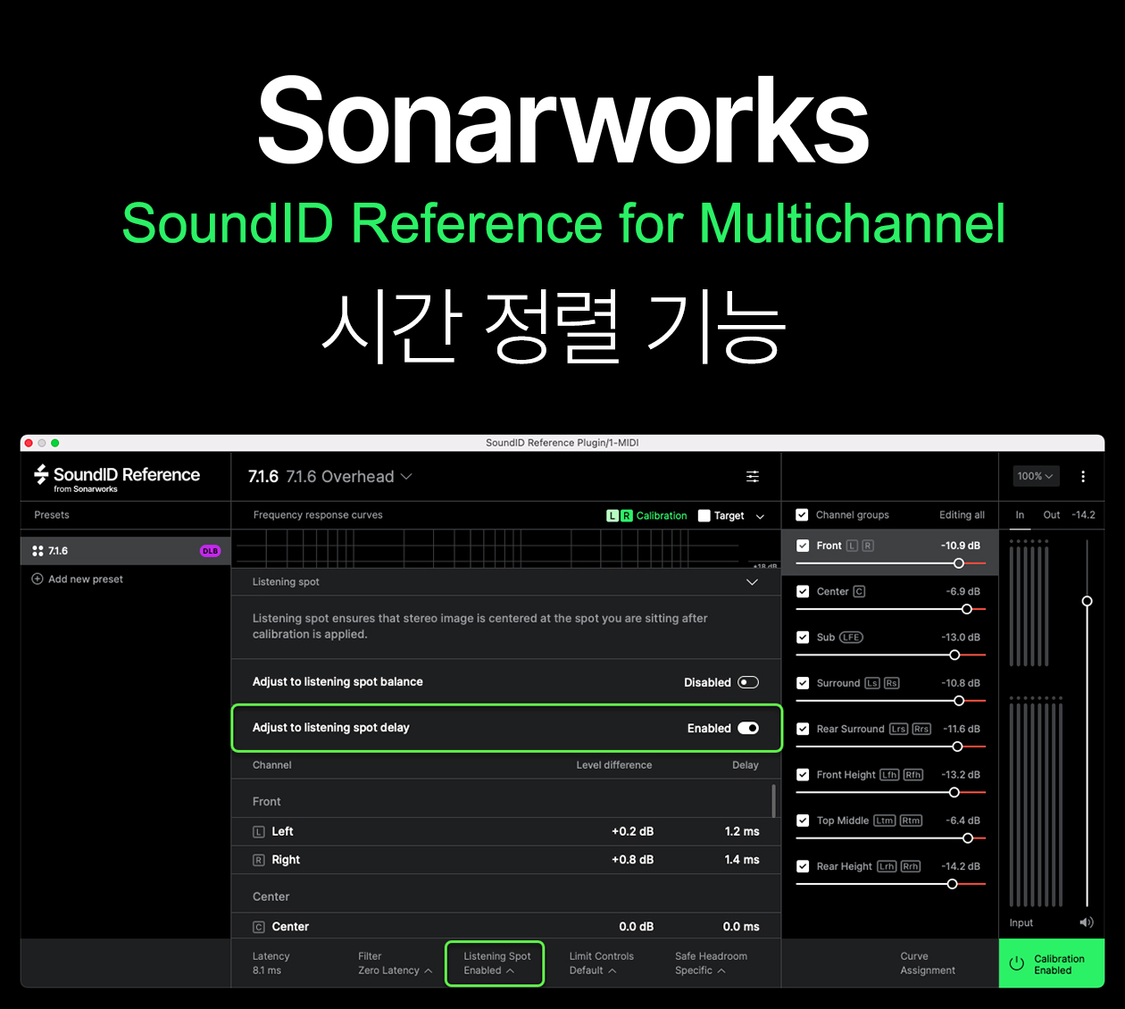
Task: Expand the Target curve options chevron
Action: [x=760, y=516]
